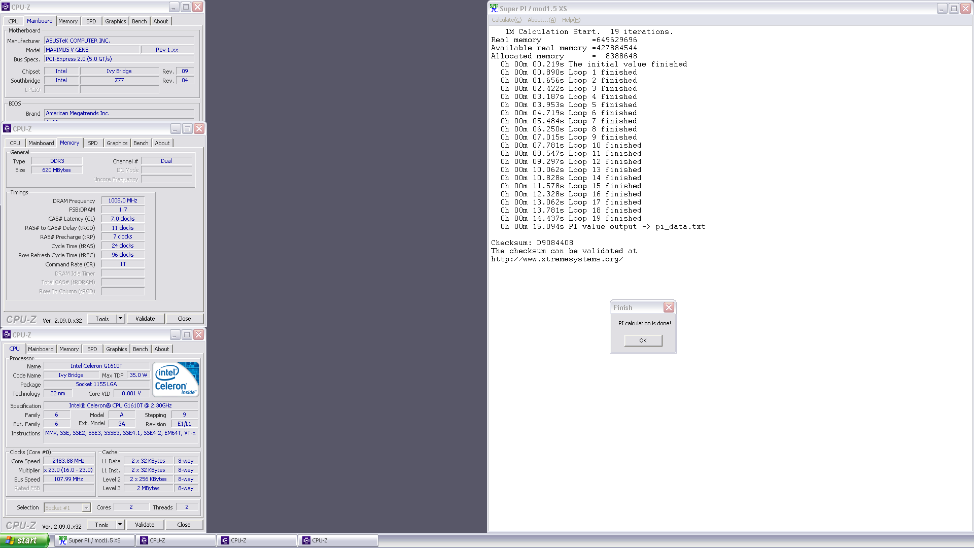Click 'Loop 19 finished' line
The image size is (974, 548).
point(605,218)
